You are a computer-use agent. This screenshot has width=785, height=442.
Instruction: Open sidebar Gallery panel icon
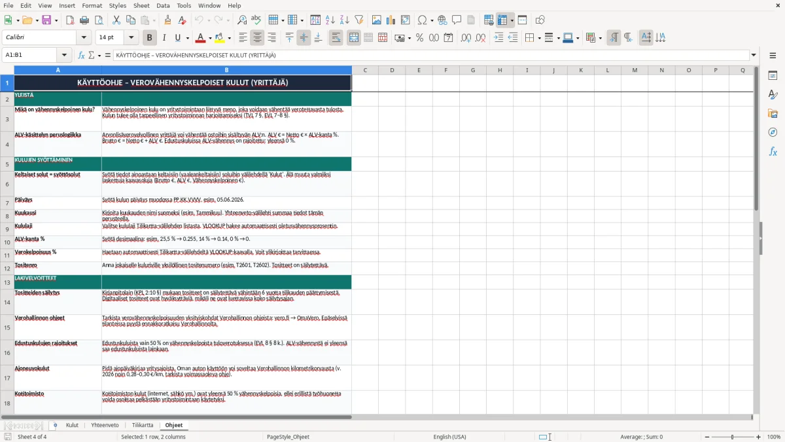pyautogui.click(x=773, y=113)
